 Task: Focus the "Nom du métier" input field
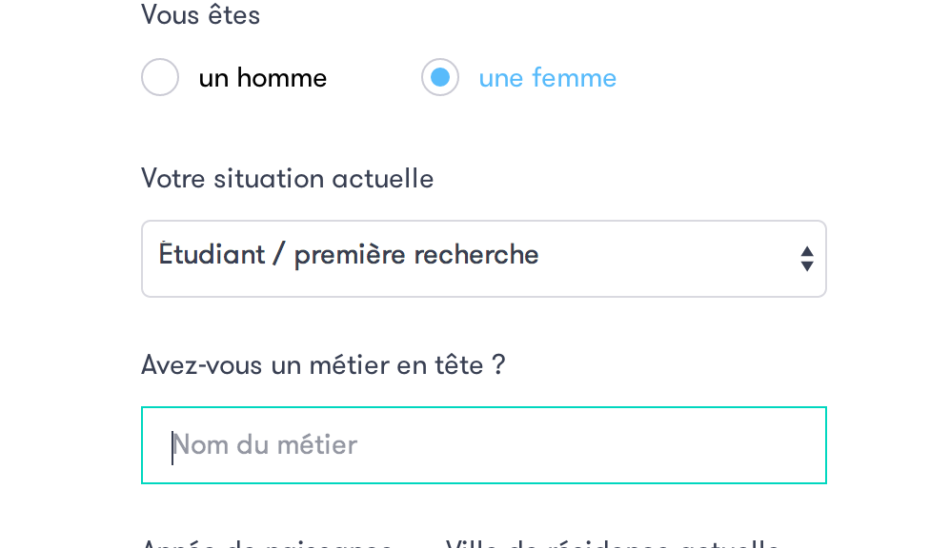tap(483, 445)
